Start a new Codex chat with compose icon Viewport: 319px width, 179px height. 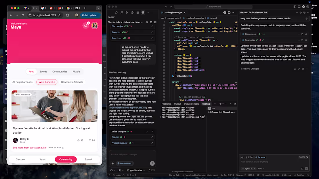pyautogui.click(x=155, y=22)
